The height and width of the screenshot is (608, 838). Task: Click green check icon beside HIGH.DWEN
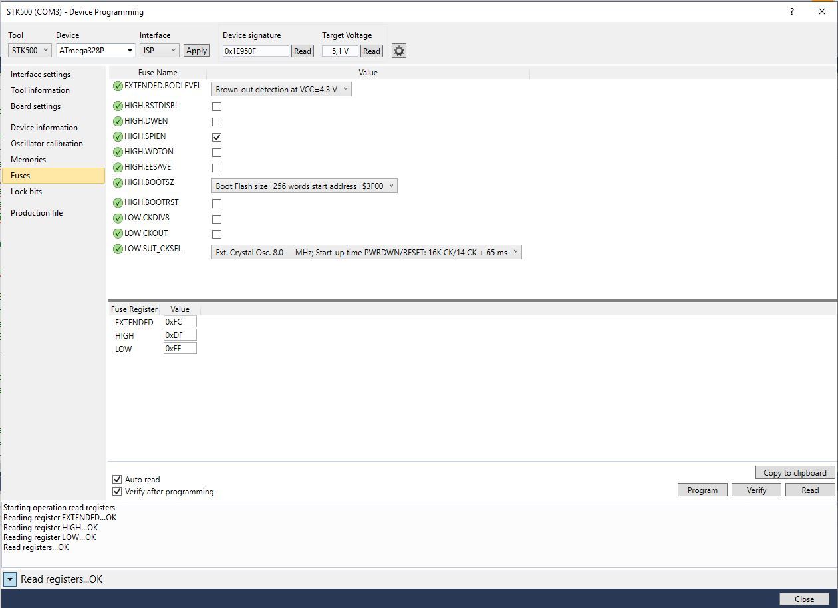118,121
